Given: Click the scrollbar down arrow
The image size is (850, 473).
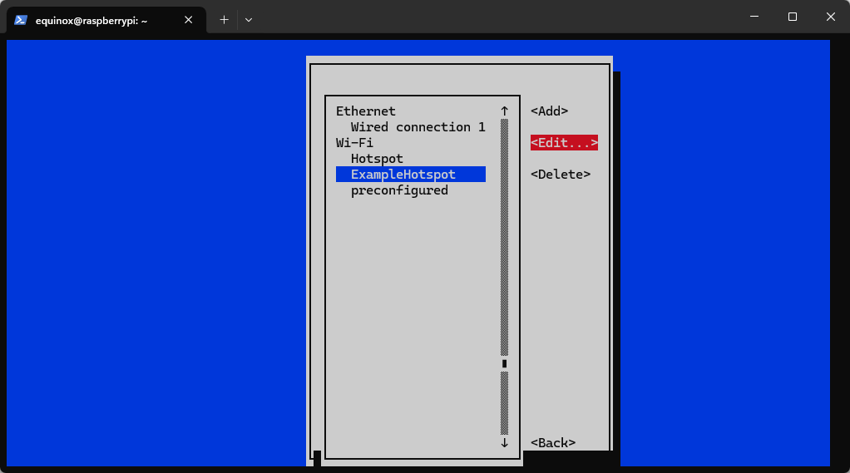Looking at the screenshot, I should [505, 443].
